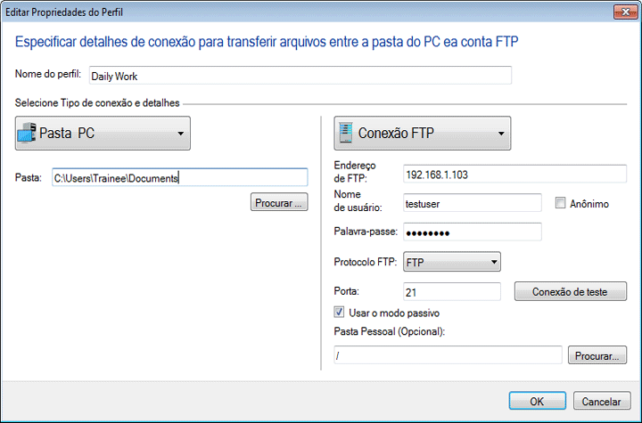Click the Cancelar button

click(596, 401)
